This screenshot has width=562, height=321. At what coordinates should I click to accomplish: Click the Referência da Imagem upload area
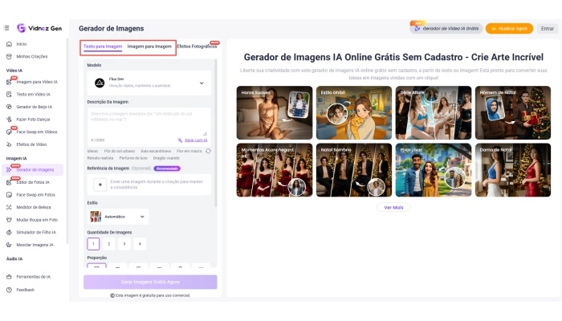coord(149,185)
